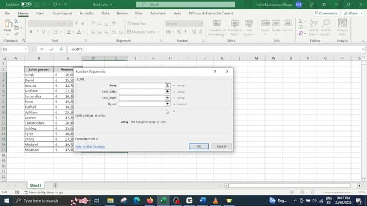Collapse Array field range selector
This screenshot has width=367, height=206.
point(167,85)
